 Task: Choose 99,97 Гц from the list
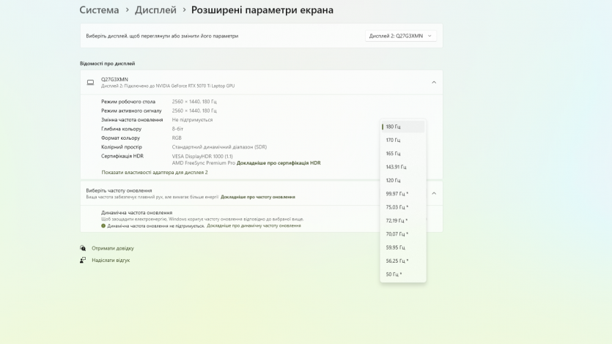(x=397, y=194)
